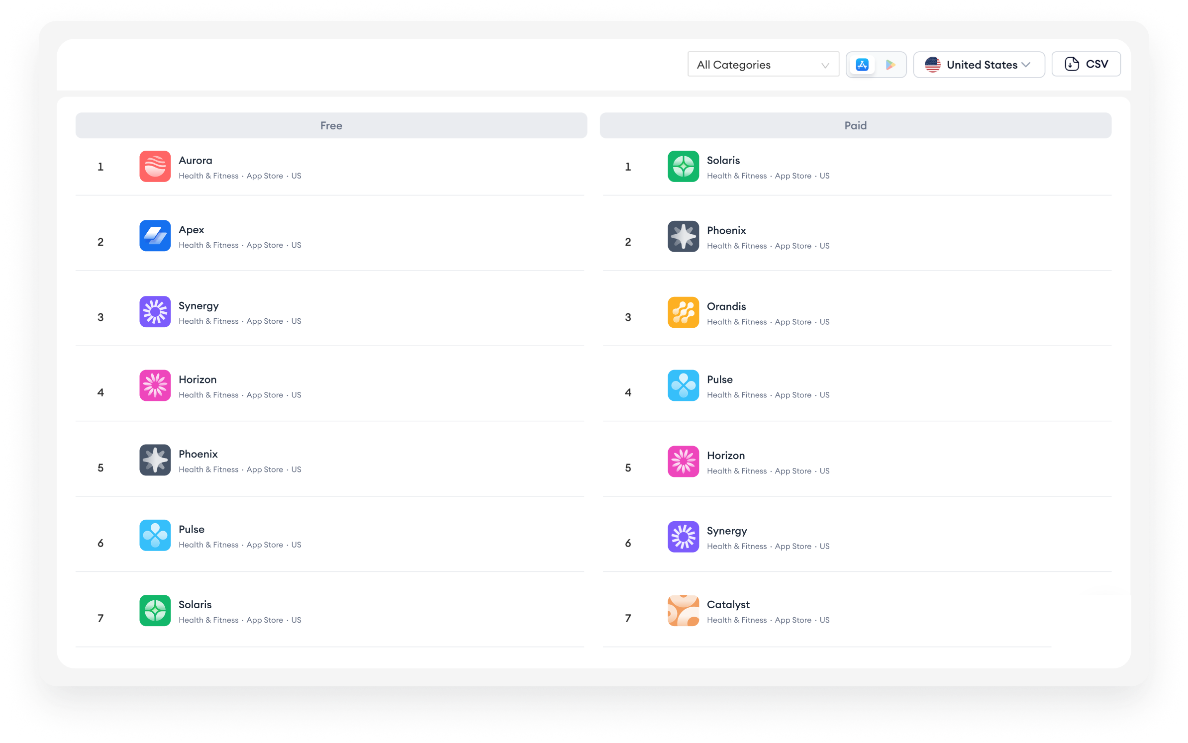Open the Catalyst app name
This screenshot has height=743, width=1188.
point(728,605)
